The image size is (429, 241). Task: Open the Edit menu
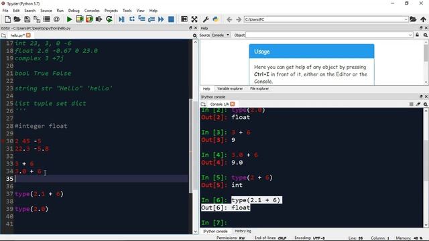(x=16, y=11)
